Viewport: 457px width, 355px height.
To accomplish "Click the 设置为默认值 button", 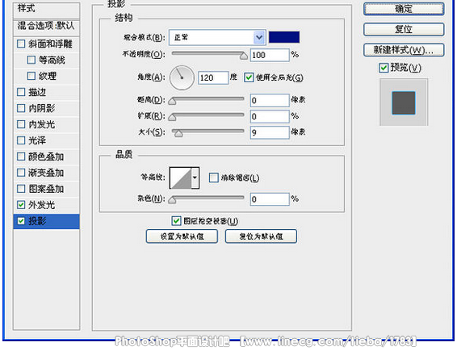I will [x=182, y=236].
